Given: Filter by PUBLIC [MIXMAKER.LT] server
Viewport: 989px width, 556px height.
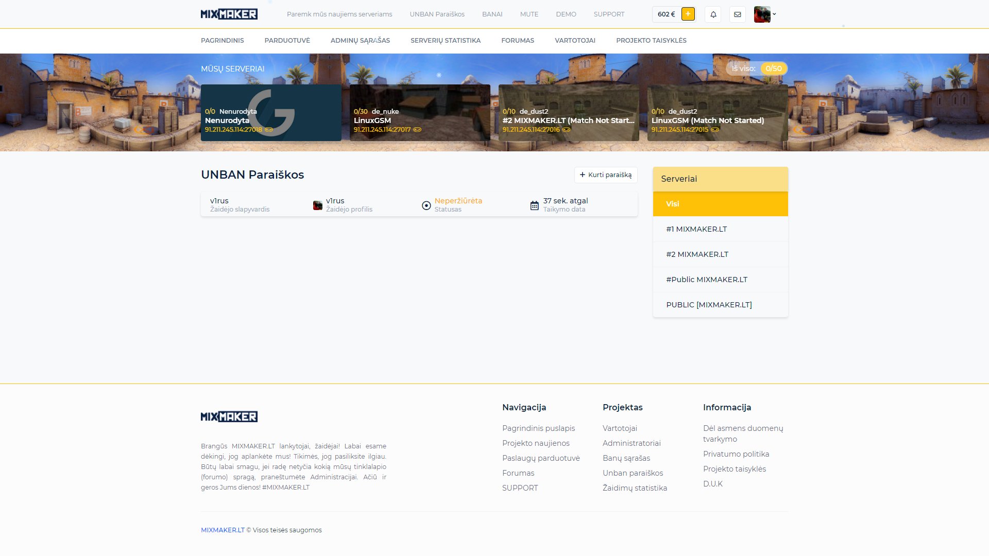Looking at the screenshot, I should 720,305.
